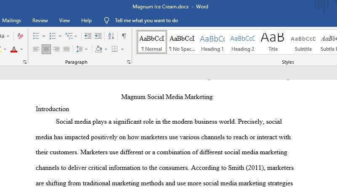The height and width of the screenshot is (187, 337).
Task: Increase paragraph indent
Action: (x=98, y=36)
